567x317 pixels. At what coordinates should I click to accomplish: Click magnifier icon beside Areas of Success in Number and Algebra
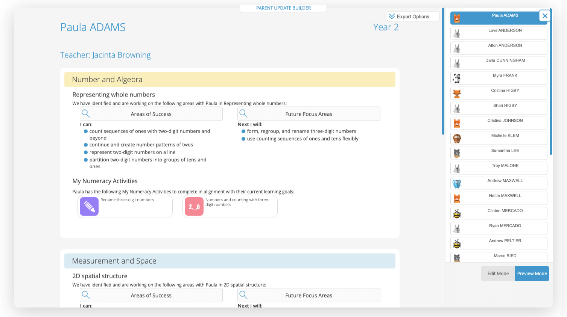pos(86,113)
